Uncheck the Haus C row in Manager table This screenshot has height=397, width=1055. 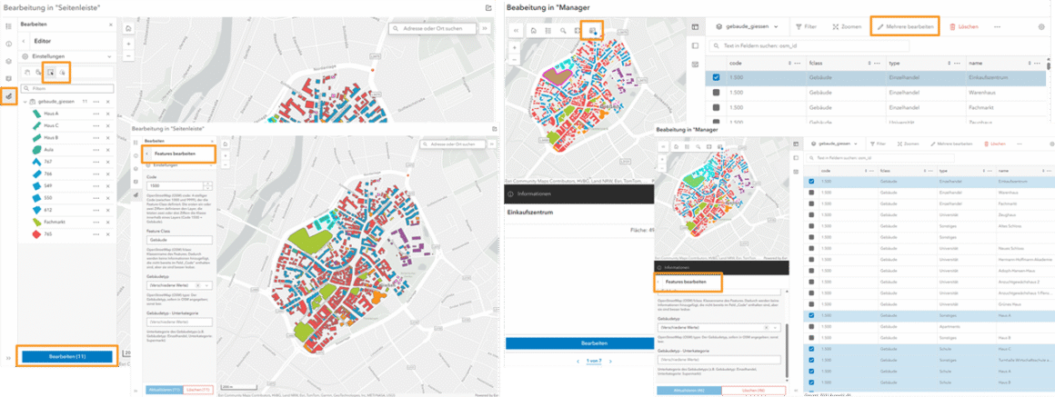[x=810, y=348]
